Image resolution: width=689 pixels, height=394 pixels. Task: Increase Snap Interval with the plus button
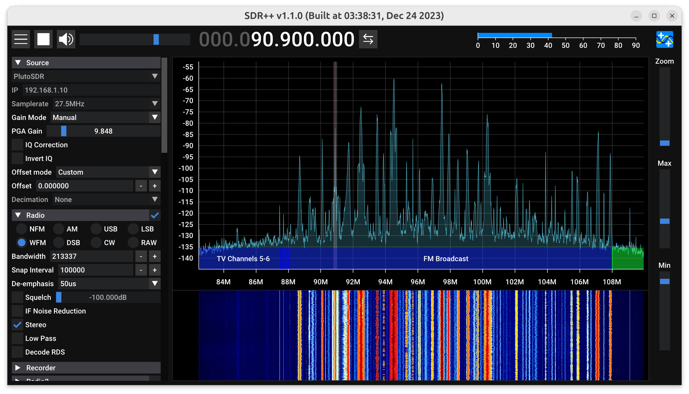click(155, 270)
